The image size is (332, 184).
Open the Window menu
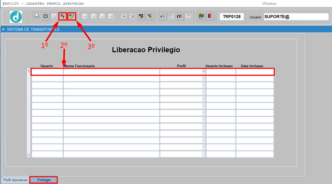pyautogui.click(x=269, y=4)
